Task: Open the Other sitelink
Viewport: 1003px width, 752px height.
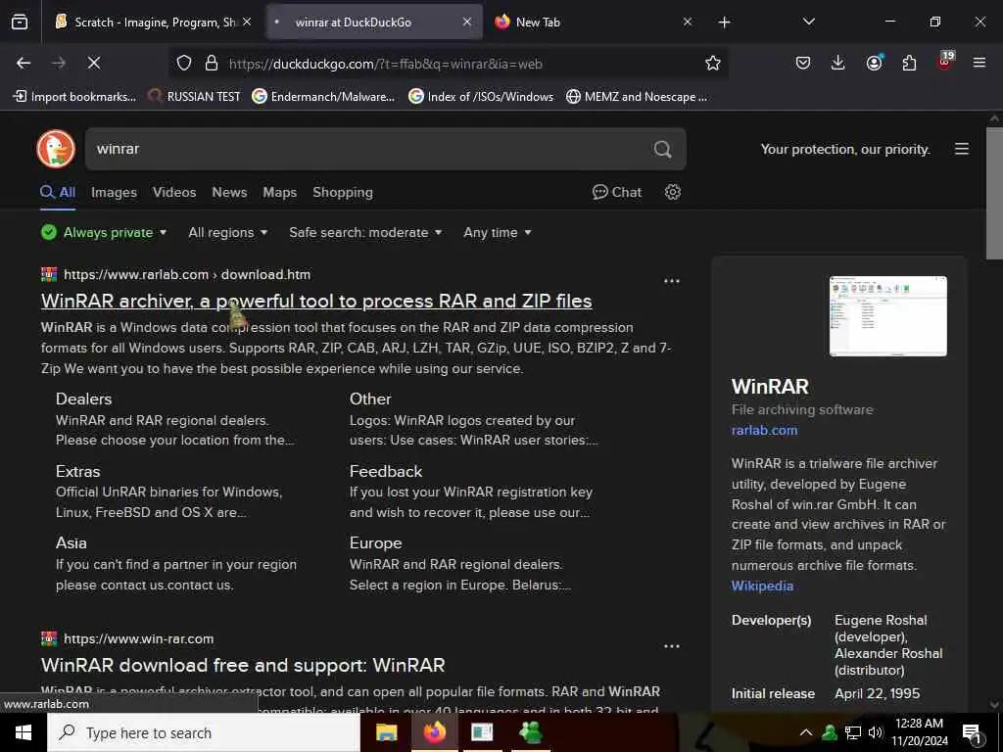Action: point(370,399)
